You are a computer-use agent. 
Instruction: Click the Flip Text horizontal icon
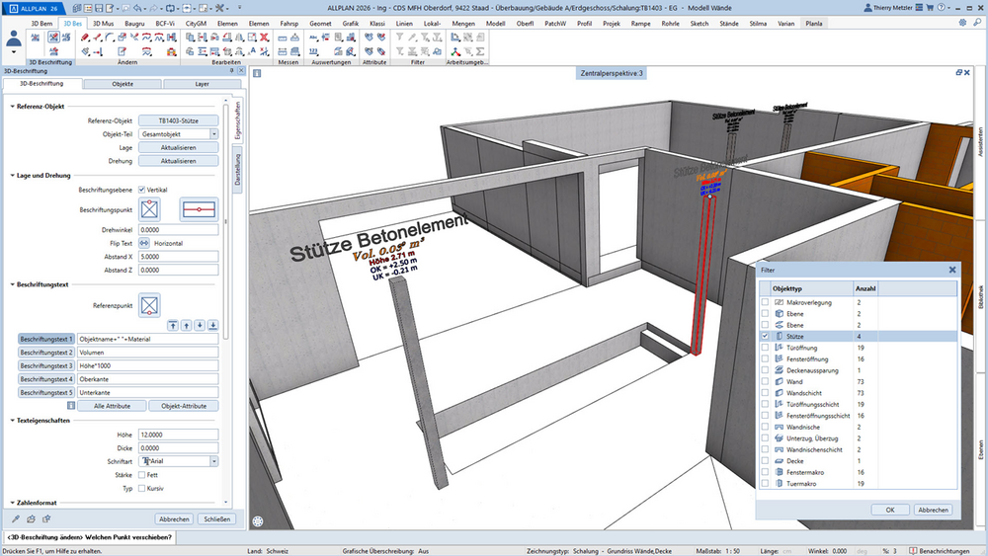pos(144,243)
